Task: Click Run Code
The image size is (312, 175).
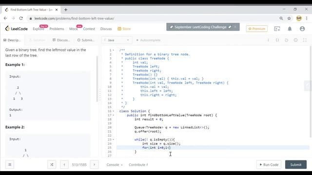Action: pos(269,164)
